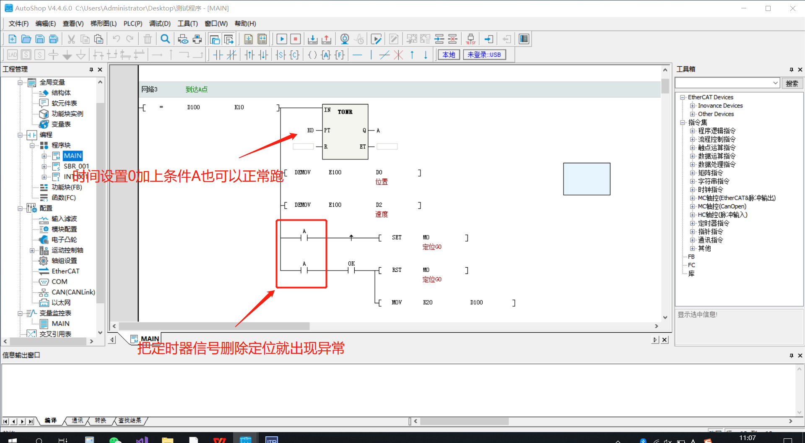
Task: Insert a falling edge contact
Action: 263,55
